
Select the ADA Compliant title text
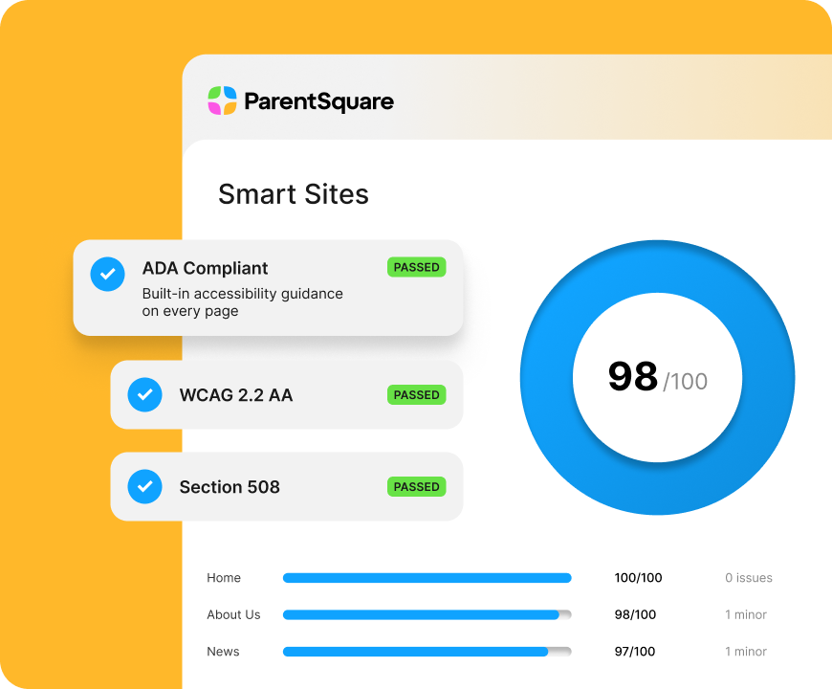coord(205,268)
